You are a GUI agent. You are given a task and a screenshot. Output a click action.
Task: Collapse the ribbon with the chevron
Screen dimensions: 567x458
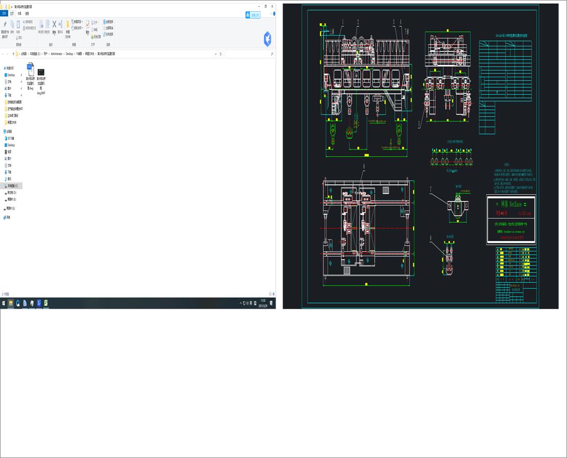271,14
